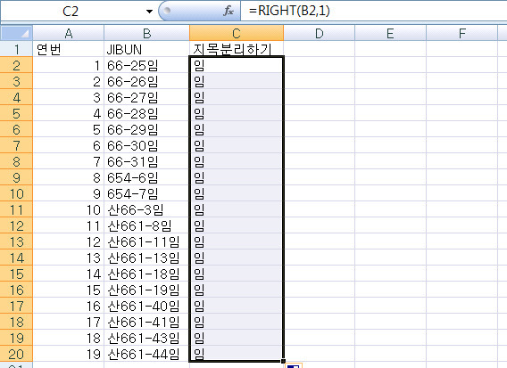
Task: Select row 2 header
Action: (x=16, y=65)
